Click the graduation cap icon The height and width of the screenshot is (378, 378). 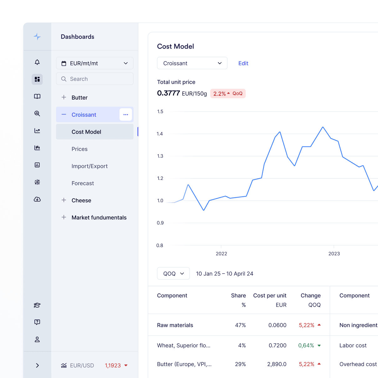click(x=37, y=305)
